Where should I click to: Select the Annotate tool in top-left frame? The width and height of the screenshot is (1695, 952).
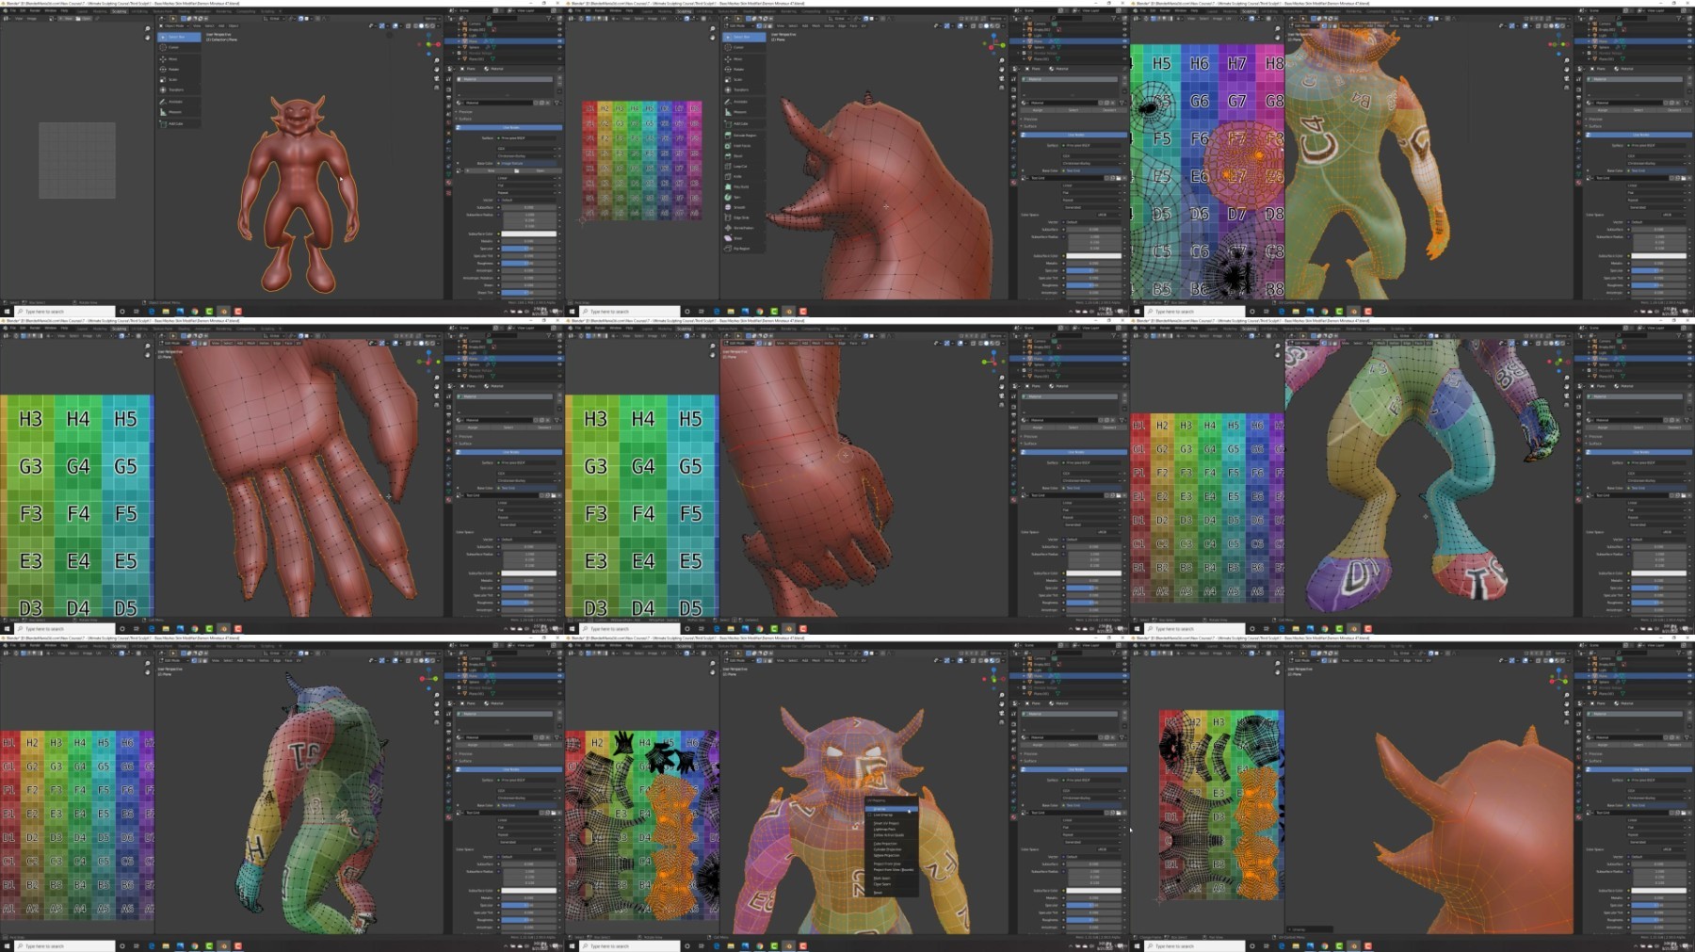click(x=179, y=102)
